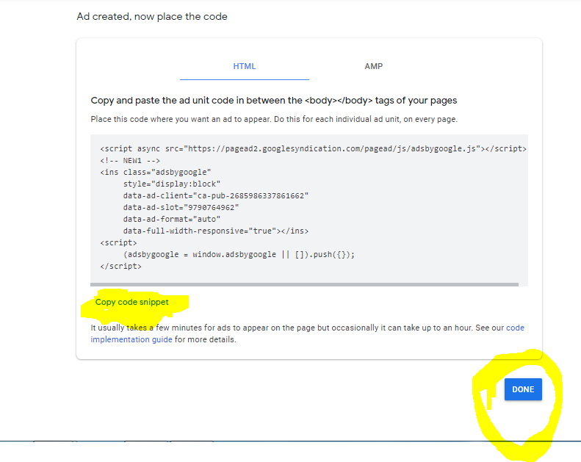Click the Copy code snippet link
Image resolution: width=581 pixels, height=462 pixels.
pyautogui.click(x=132, y=302)
